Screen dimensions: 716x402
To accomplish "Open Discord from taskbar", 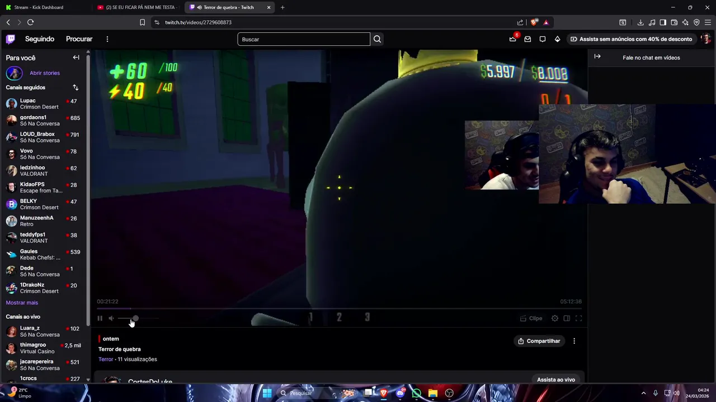I will (x=400, y=393).
